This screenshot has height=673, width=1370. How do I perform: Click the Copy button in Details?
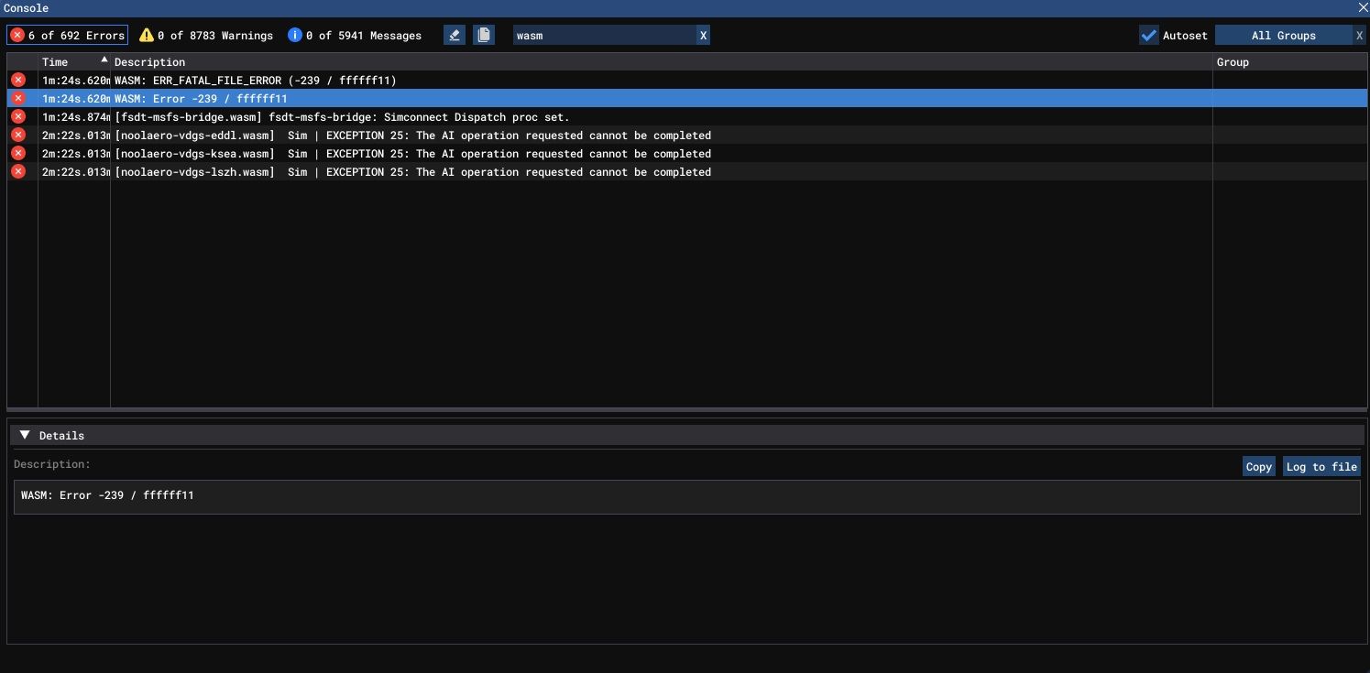coord(1258,467)
